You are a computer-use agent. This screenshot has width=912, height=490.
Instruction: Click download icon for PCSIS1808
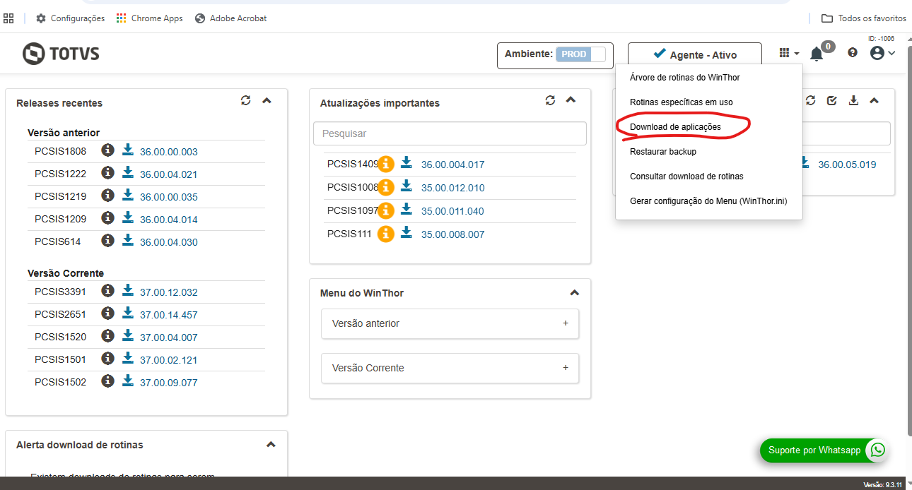[128, 150]
